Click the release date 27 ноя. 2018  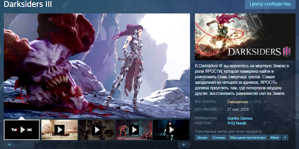click(x=238, y=110)
